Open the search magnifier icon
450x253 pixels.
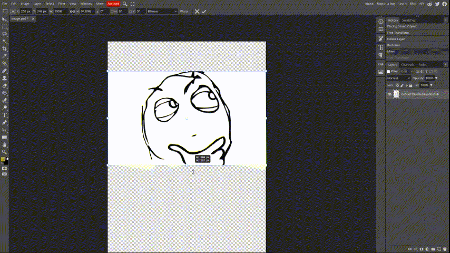(125, 3)
